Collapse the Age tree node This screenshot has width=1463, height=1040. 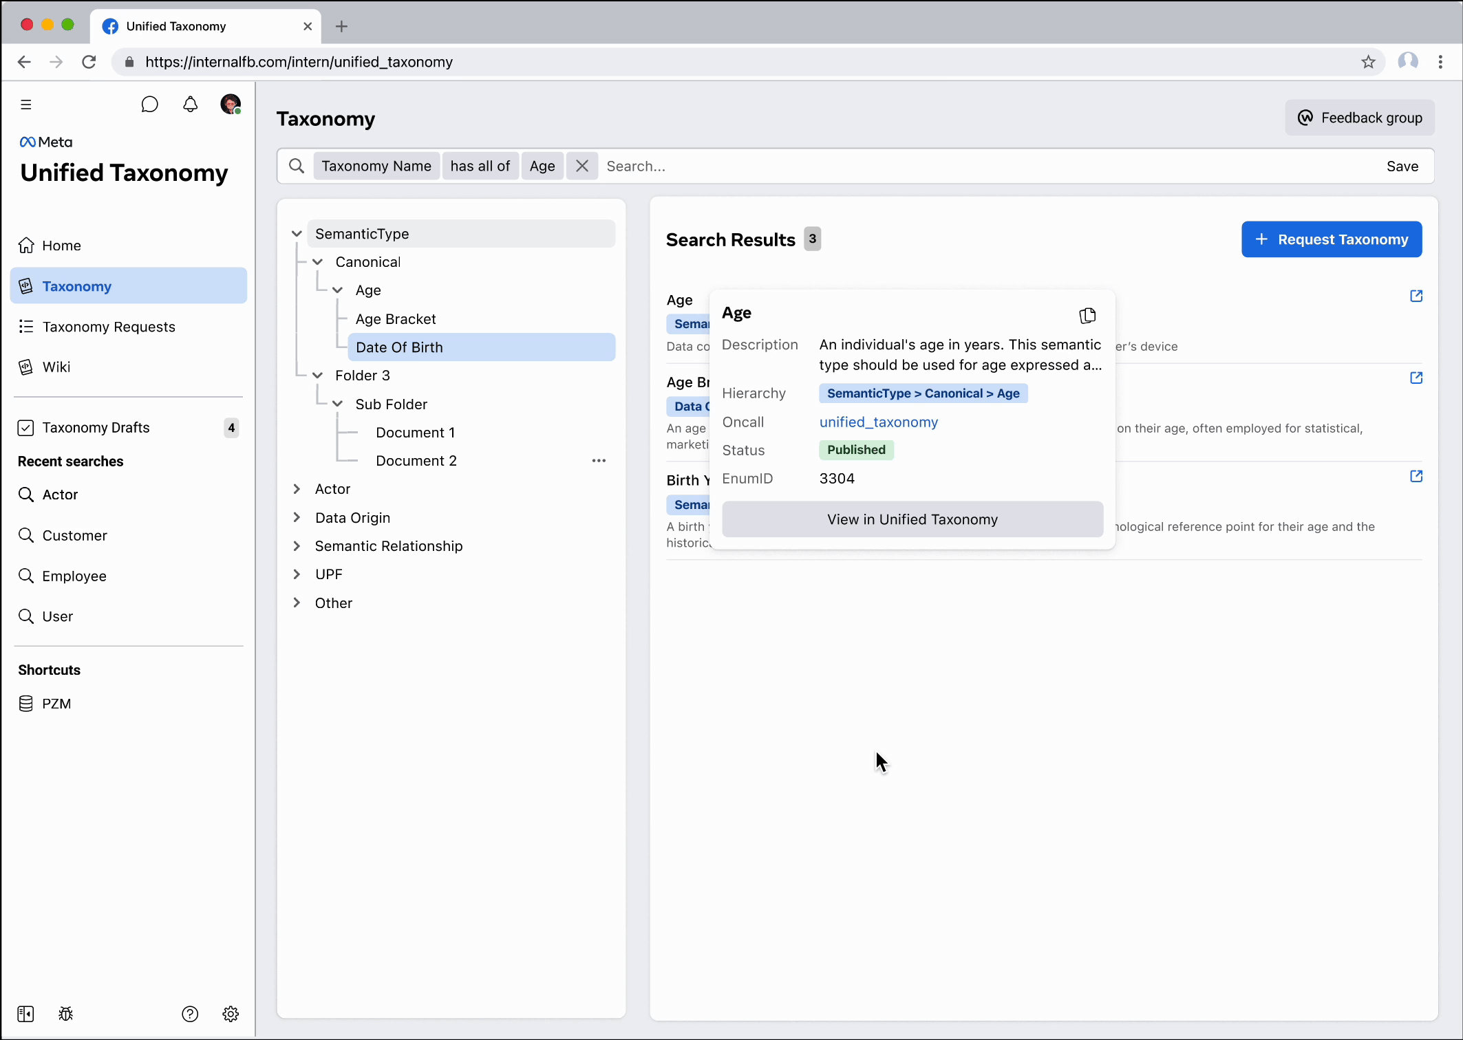pos(337,290)
